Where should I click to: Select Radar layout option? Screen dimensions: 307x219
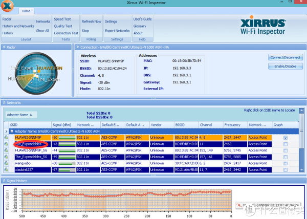coord(7,19)
